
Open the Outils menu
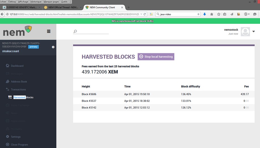tap(64, 2)
